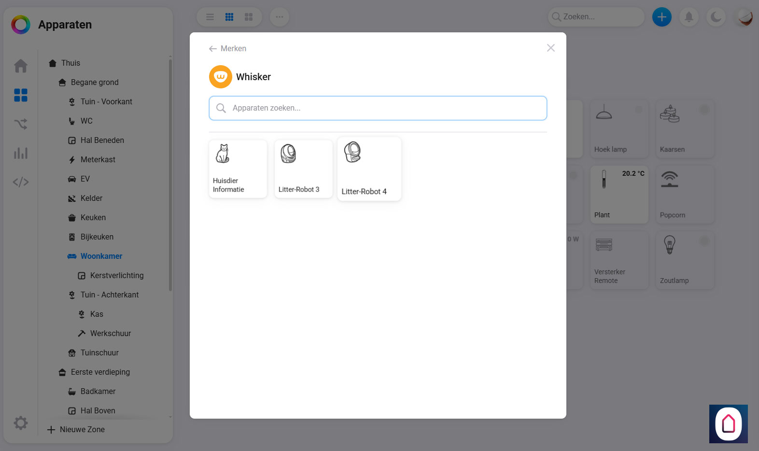Open the Flows shuffle icon in sidebar
759x451 pixels.
click(x=21, y=124)
